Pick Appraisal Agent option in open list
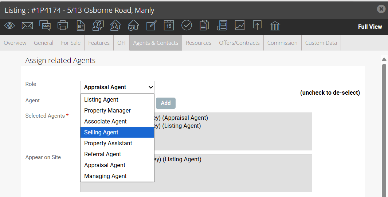388x197 pixels. click(117, 165)
